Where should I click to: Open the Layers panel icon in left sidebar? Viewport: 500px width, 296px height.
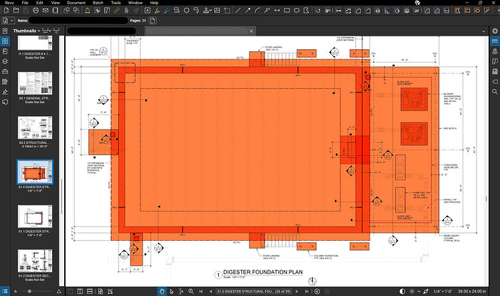click(5, 61)
